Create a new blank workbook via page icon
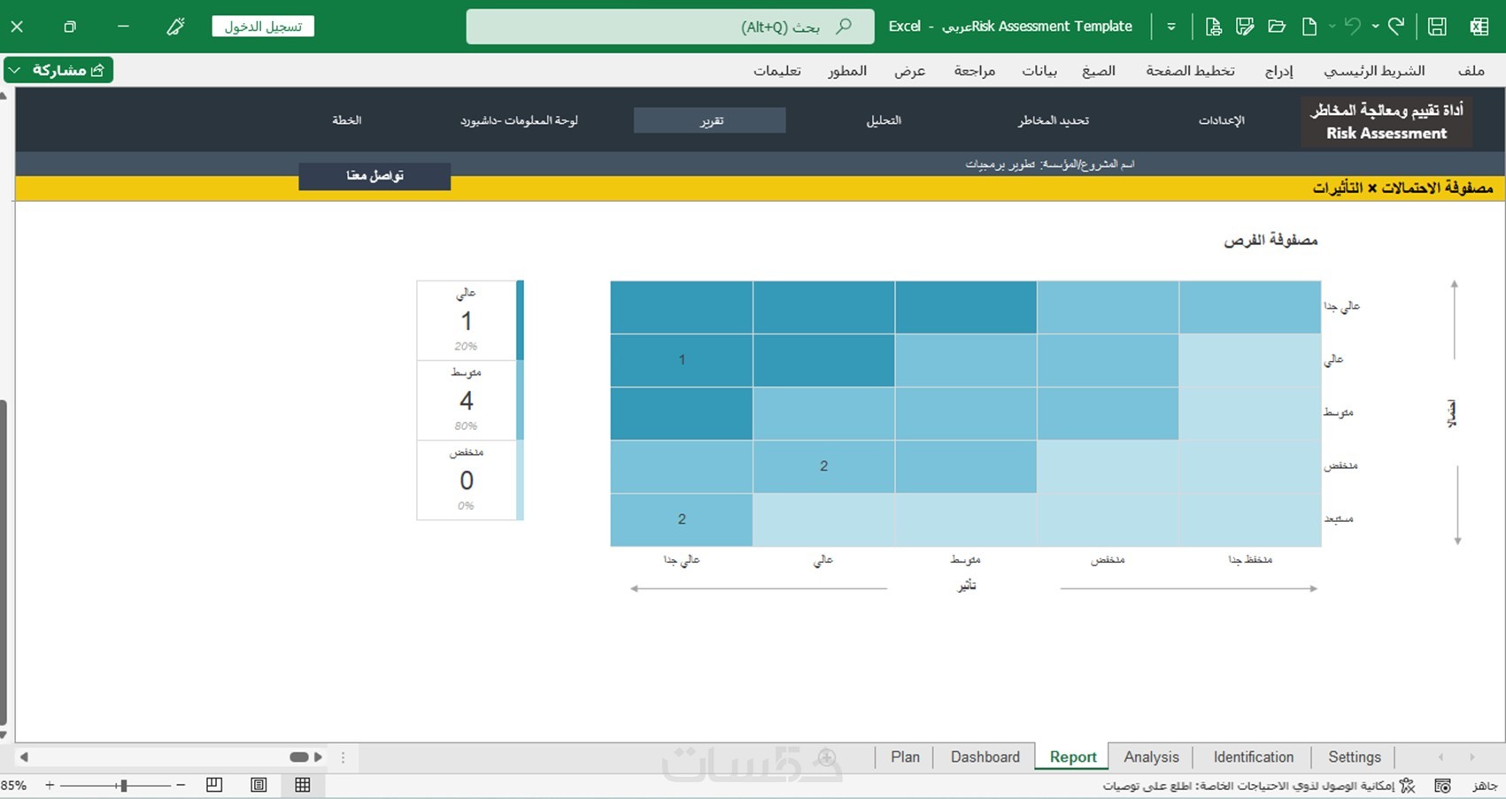 tap(1309, 27)
